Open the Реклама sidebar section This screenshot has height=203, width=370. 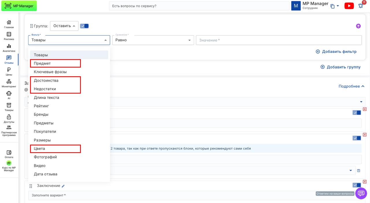point(9,36)
